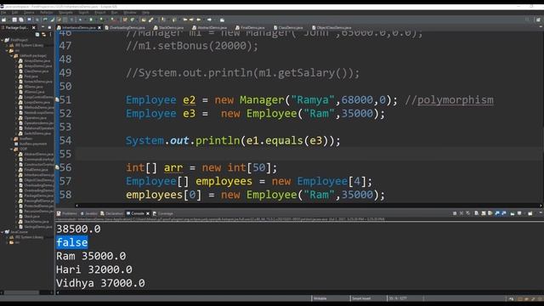This screenshot has width=544, height=306.
Task: Click 'Vidhya 37000.0' console output line
Action: 100,283
